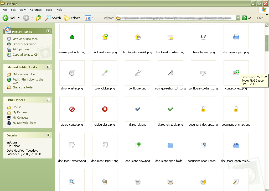The width and height of the screenshot is (269, 191).
Task: Click the Address bar input field
Action: click(x=176, y=18)
